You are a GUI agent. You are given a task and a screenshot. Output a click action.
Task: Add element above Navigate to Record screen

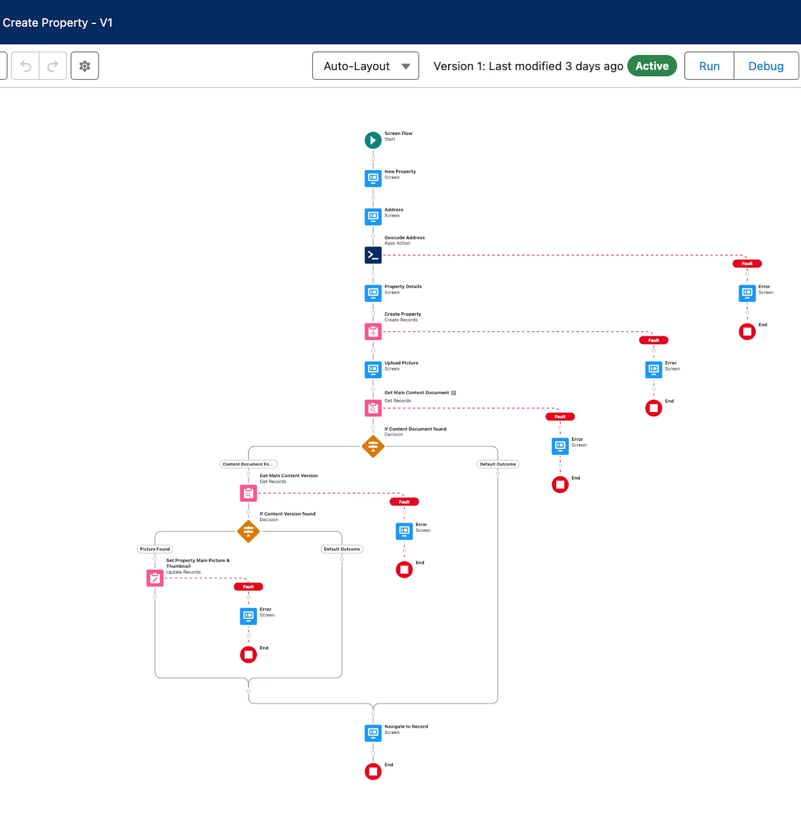coord(373,714)
